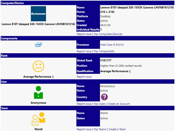Click the Computer/Device section header
This screenshot has height=131, width=175.
[x=87, y=3]
